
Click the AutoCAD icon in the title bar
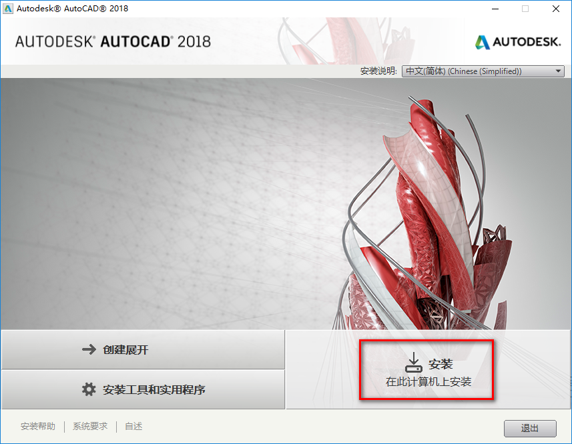pos(9,9)
